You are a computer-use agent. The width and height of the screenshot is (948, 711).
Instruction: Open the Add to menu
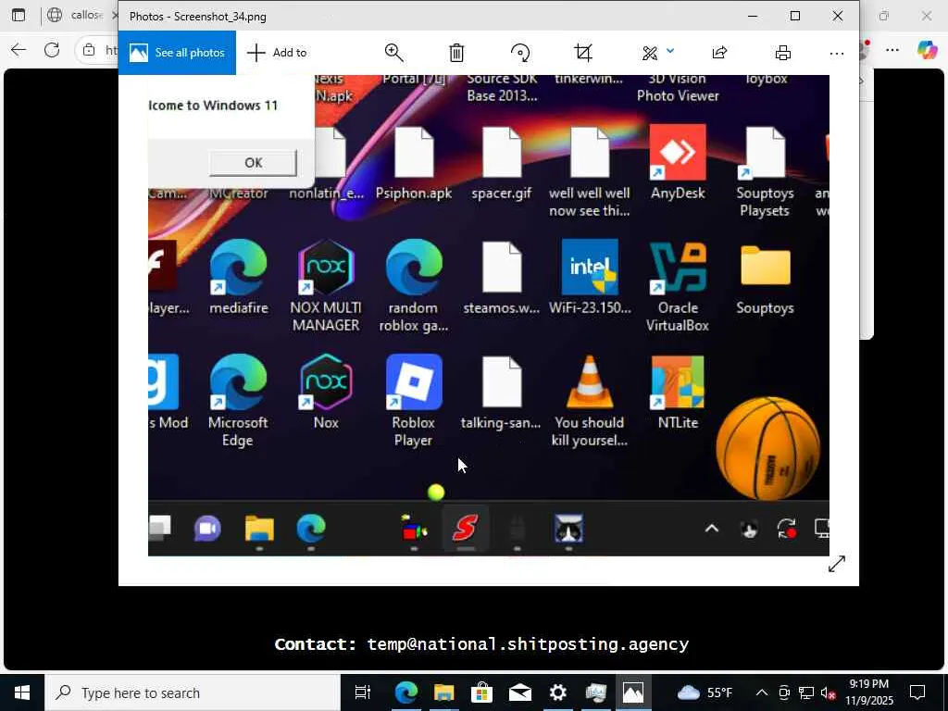(x=278, y=53)
